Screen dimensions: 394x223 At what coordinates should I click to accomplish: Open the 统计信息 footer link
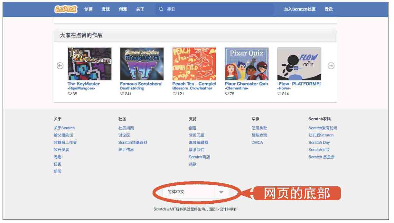126,150
